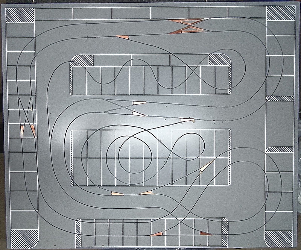Click the upper hatched strip in the right column

280,98
